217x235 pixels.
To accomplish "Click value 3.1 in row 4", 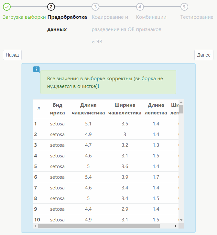I will 125,156.
